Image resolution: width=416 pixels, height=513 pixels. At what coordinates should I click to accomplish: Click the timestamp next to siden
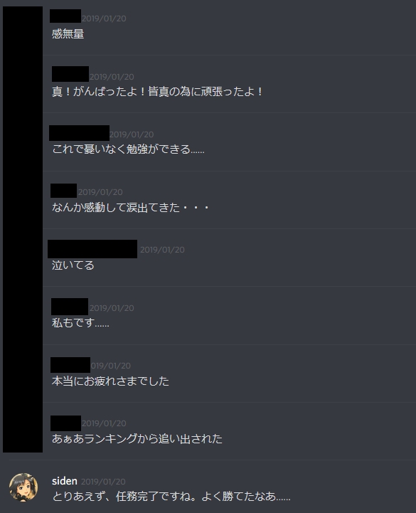click(x=103, y=482)
